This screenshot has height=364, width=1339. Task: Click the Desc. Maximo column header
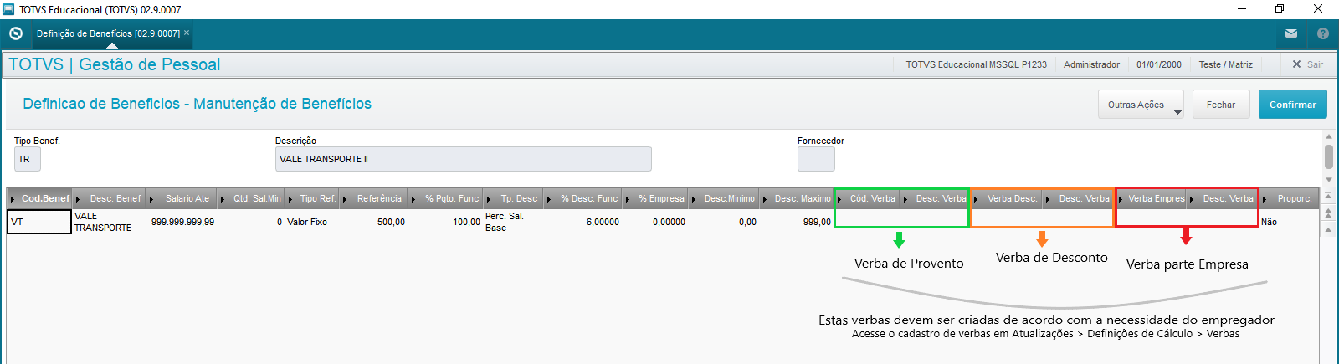[x=797, y=198]
